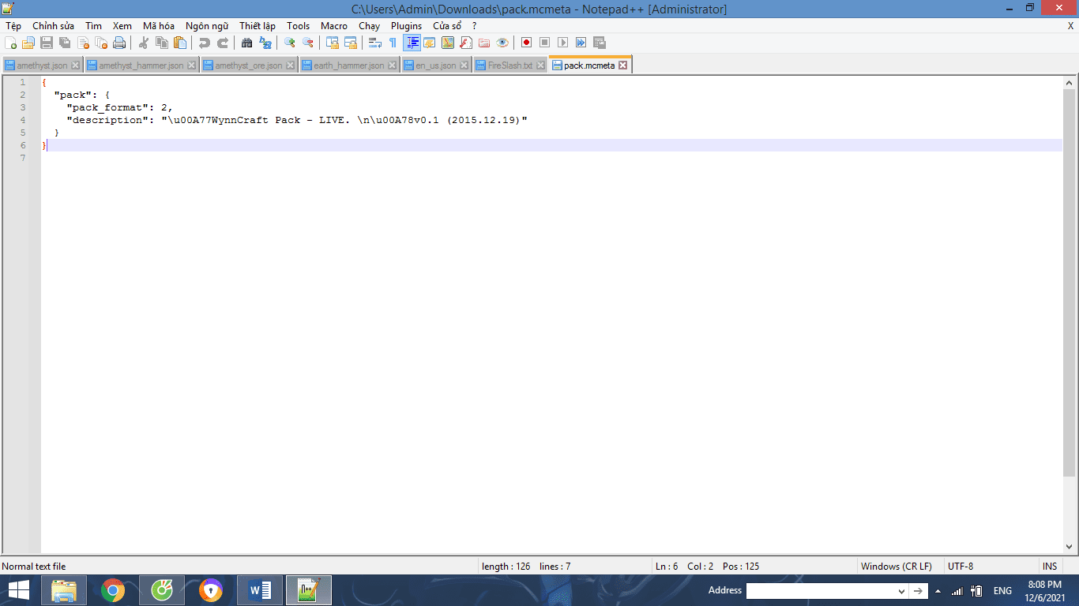Switch to the amethyst_hammer.json tab
1079x606 pixels.
click(141, 65)
